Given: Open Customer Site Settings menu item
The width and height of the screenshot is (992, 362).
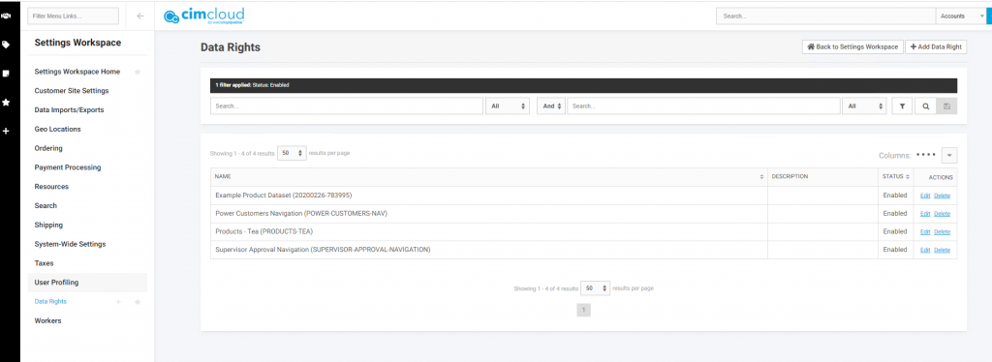Looking at the screenshot, I should click(72, 91).
